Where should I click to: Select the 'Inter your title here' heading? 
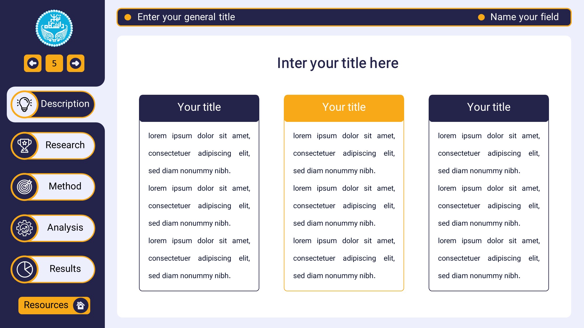pos(338,63)
